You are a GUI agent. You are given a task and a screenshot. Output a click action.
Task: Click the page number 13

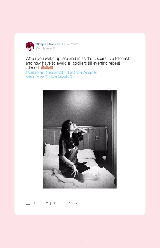pyautogui.click(x=80, y=241)
